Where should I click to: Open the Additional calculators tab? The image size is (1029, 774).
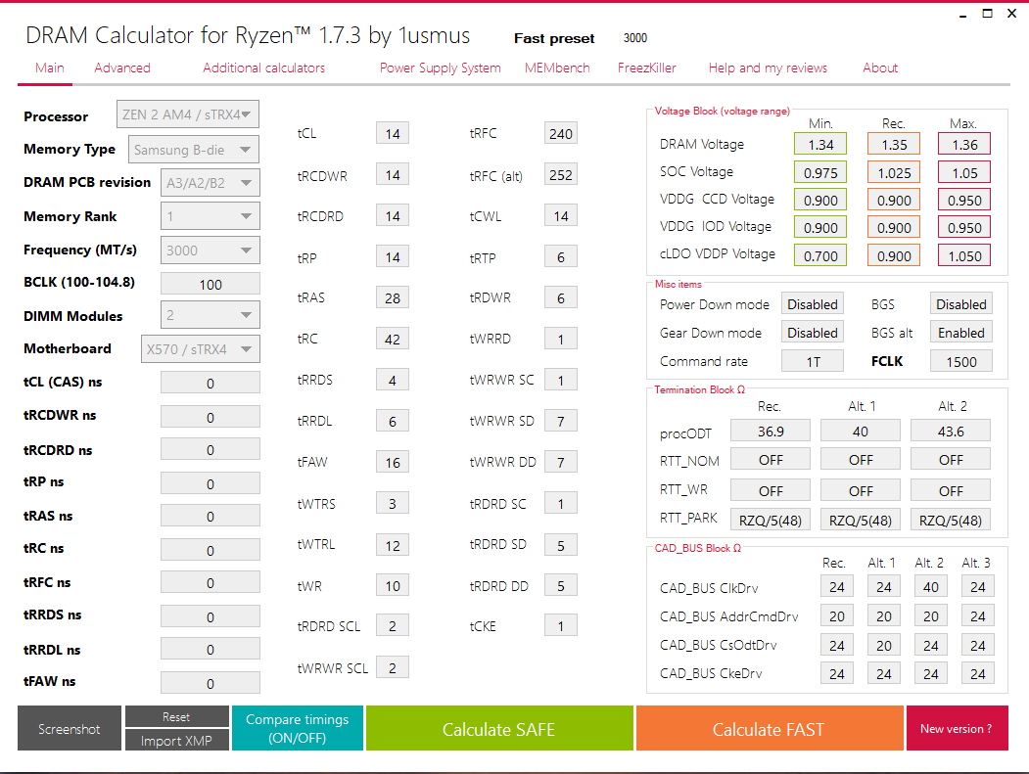(x=262, y=68)
